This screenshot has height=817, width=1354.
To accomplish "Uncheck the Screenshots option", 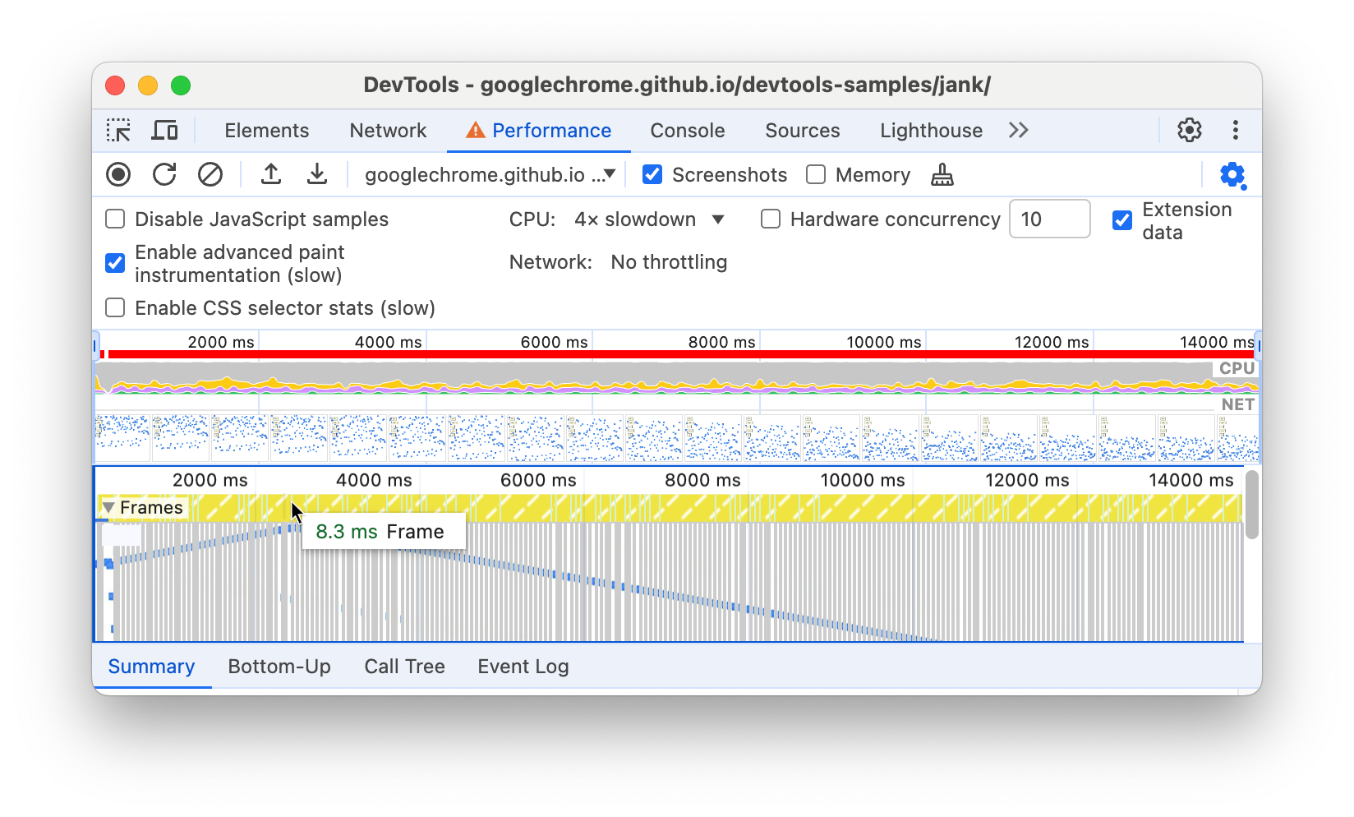I will [652, 174].
